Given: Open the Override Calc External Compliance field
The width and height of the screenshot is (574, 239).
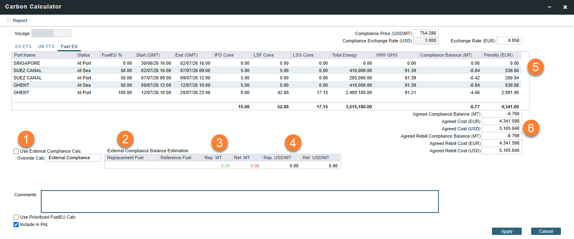Looking at the screenshot, I should (x=73, y=158).
